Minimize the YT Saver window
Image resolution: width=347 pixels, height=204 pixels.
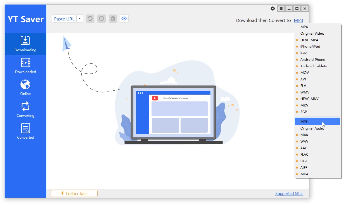pyautogui.click(x=289, y=9)
